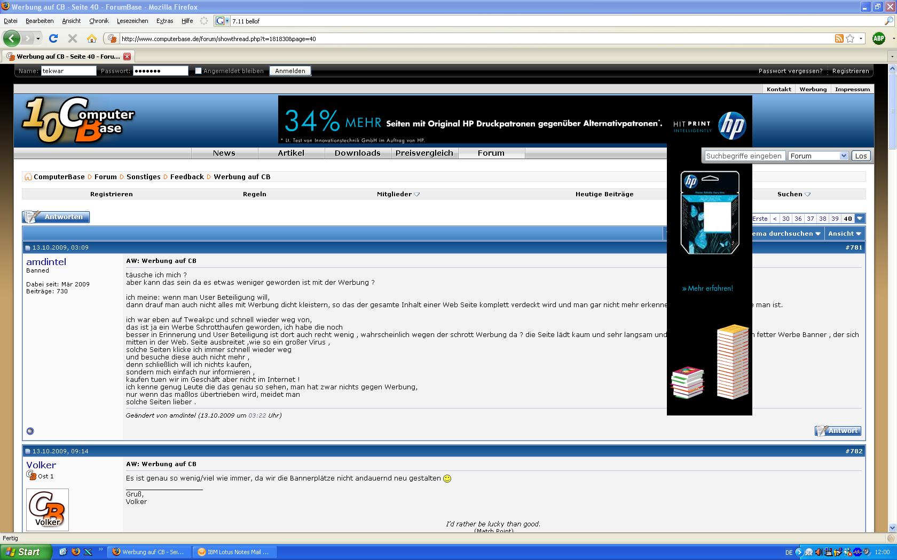897x560 pixels.
Task: Switch to the Downloads site tab
Action: click(358, 153)
